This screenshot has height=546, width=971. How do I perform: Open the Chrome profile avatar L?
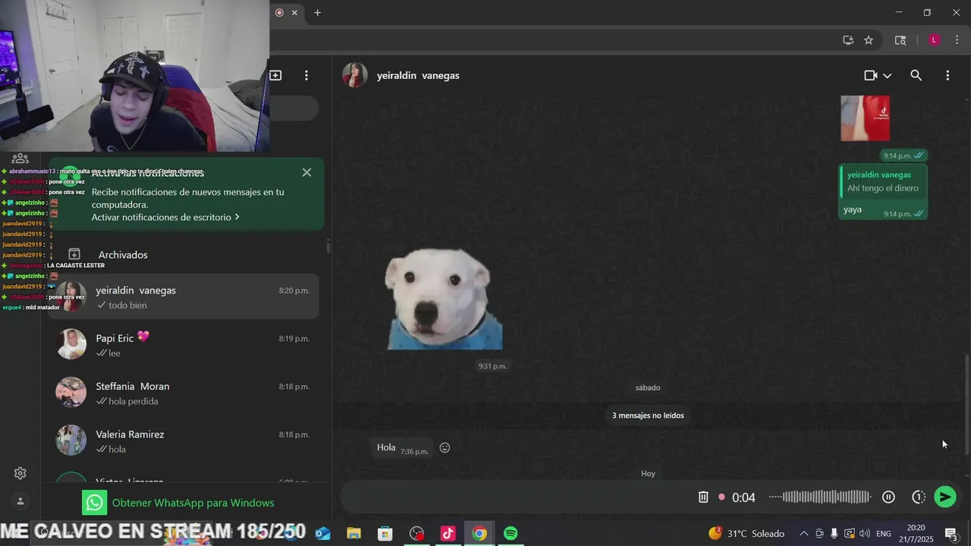(x=935, y=40)
